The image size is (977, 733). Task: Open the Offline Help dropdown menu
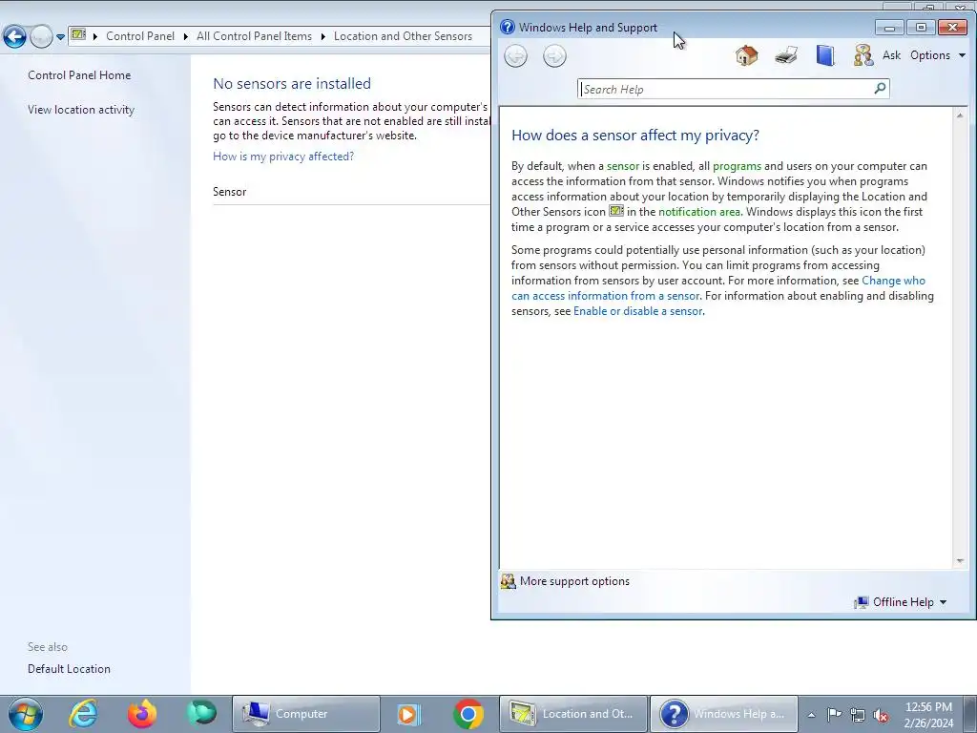click(909, 602)
